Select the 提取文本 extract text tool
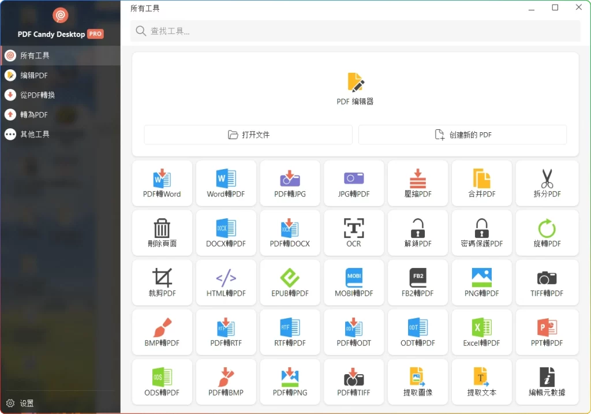591x414 pixels. coord(481,382)
